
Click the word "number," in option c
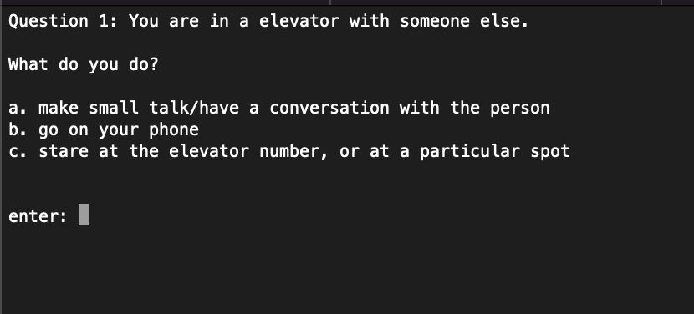[293, 152]
